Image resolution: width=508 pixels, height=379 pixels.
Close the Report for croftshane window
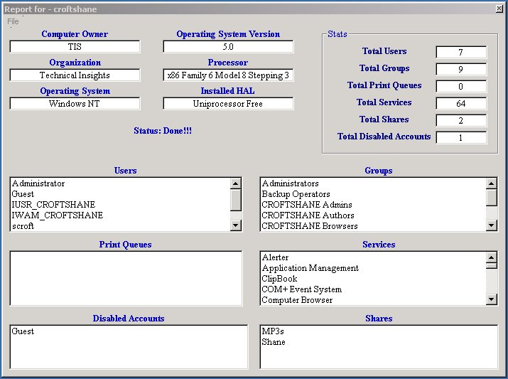coord(499,9)
